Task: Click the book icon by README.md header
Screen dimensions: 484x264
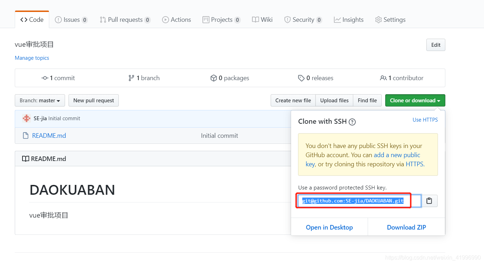Action: click(x=25, y=159)
